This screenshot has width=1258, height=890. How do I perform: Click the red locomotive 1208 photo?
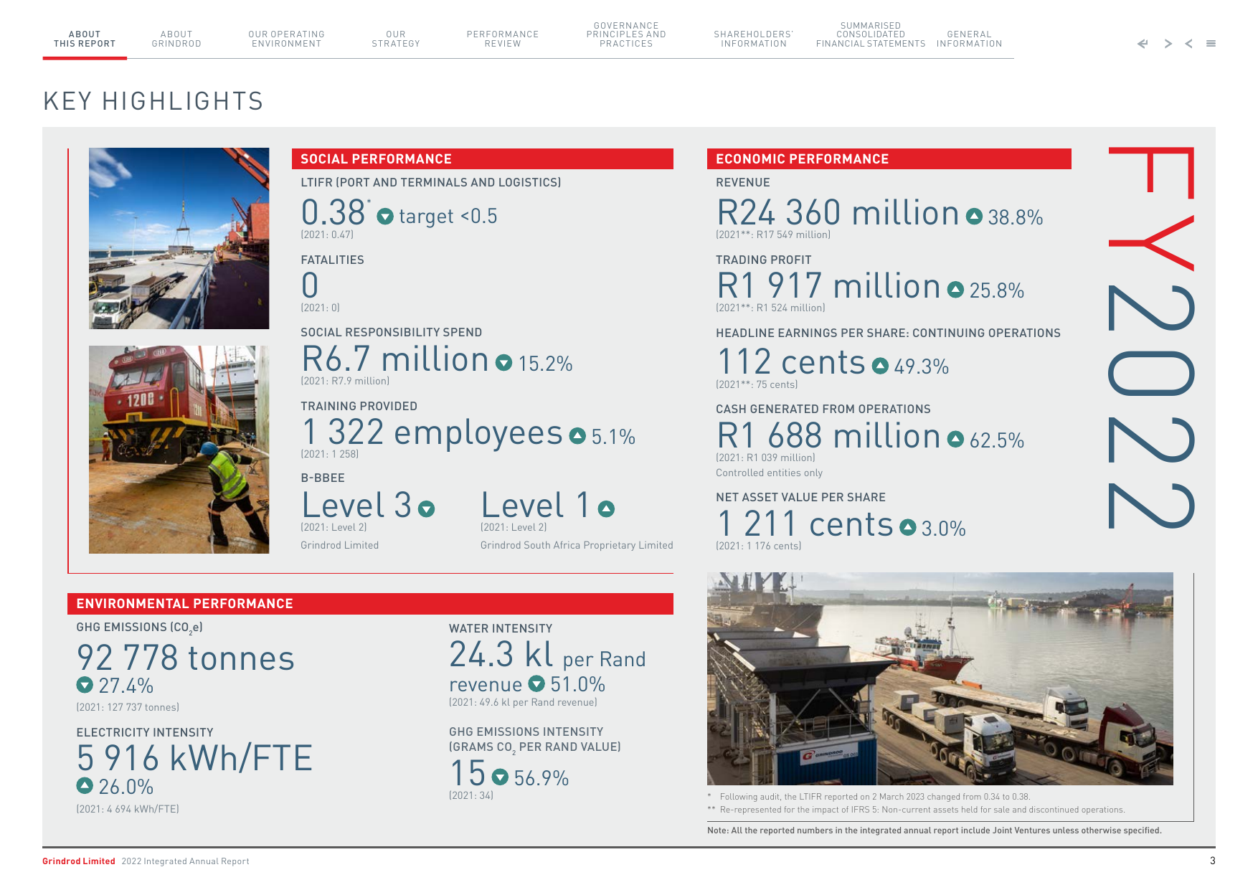coord(179,450)
